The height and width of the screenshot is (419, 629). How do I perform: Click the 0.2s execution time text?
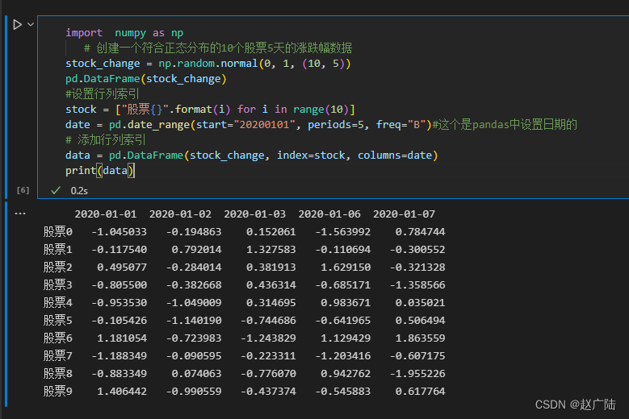pos(79,191)
